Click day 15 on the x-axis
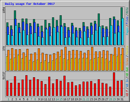Screen dimensions: 130x102 pyautogui.click(x=61, y=99)
